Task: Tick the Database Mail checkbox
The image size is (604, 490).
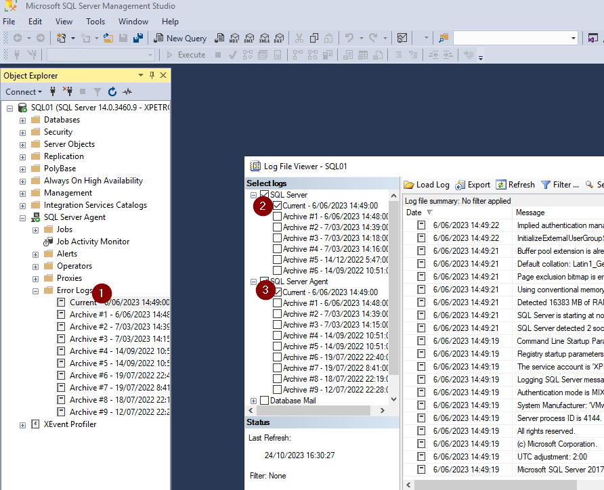Action: (264, 401)
